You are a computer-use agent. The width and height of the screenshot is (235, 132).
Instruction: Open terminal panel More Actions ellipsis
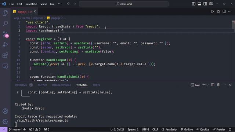(x=224, y=85)
